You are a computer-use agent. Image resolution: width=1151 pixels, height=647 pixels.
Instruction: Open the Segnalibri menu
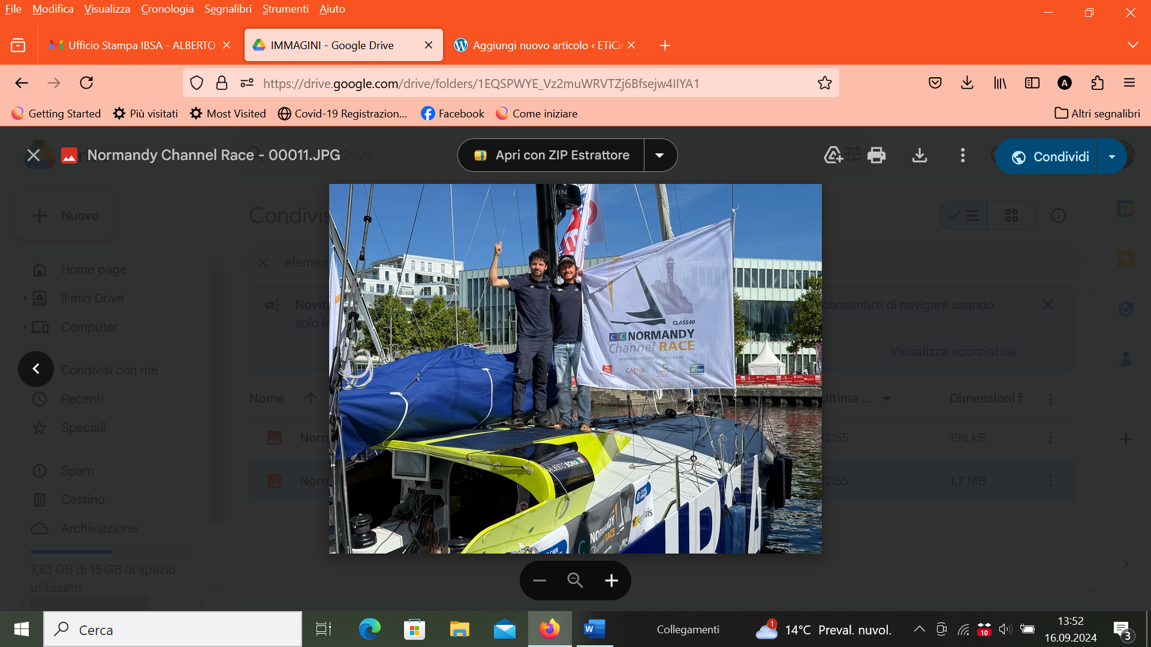[x=228, y=9]
